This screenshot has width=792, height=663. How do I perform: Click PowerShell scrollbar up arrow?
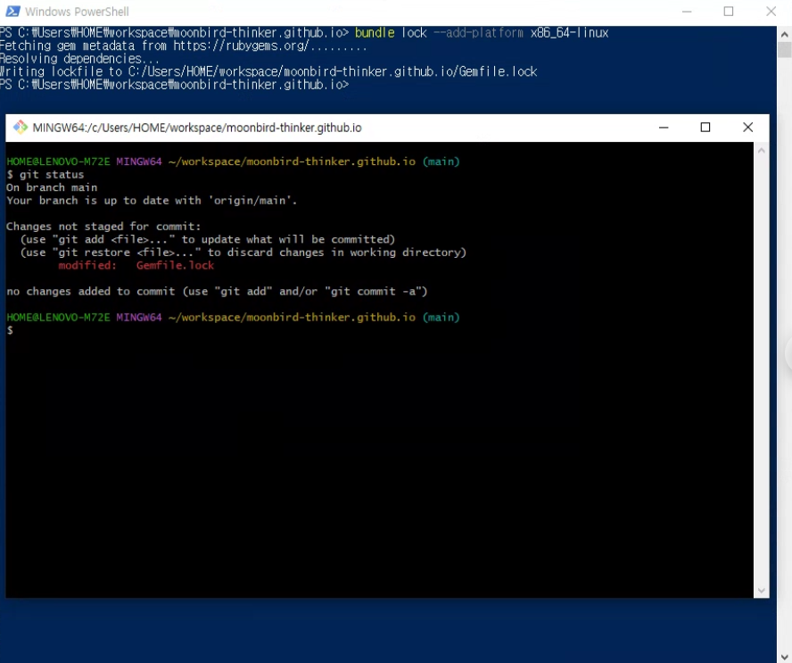785,34
